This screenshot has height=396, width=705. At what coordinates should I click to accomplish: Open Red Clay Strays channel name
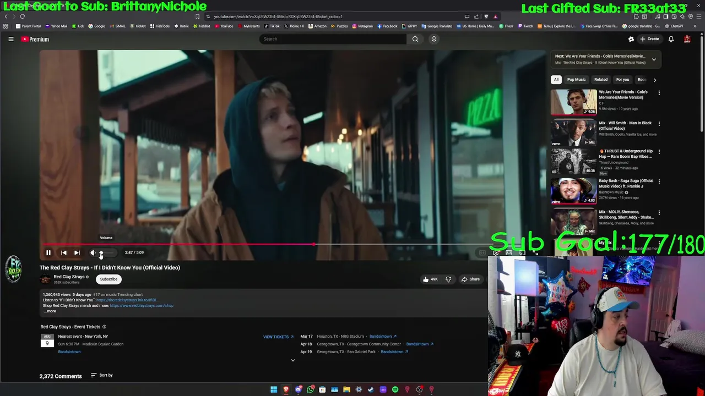click(69, 277)
